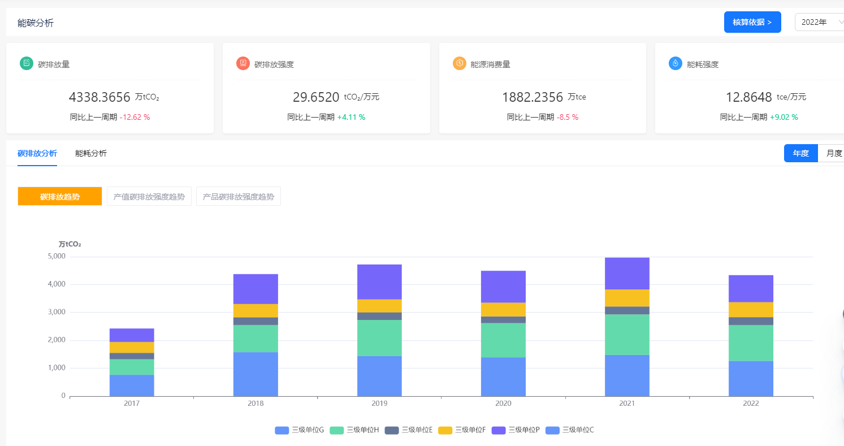Image resolution: width=844 pixels, height=446 pixels.
Task: Click the 能源消费量 card title
Action: (x=491, y=64)
